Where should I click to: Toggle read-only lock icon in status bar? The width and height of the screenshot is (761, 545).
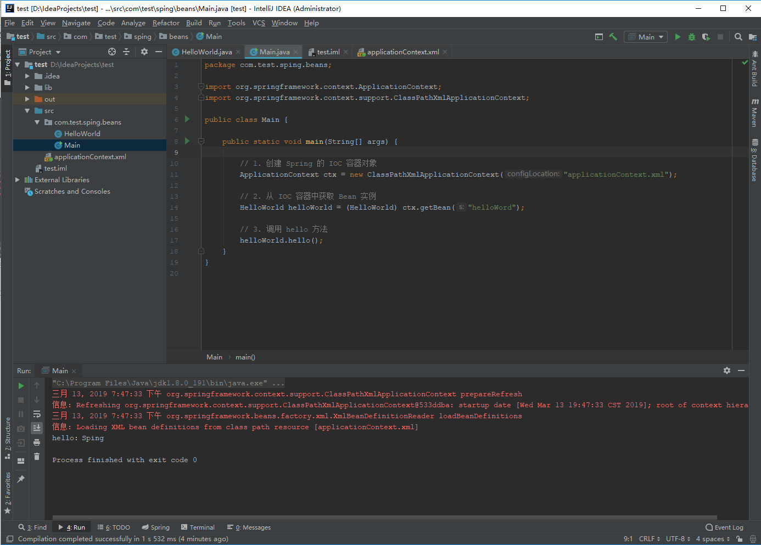point(740,539)
